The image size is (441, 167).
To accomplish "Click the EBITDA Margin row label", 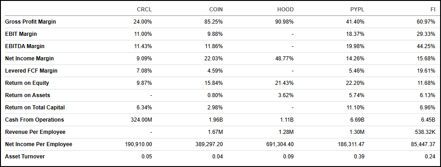I will pyautogui.click(x=25, y=46).
